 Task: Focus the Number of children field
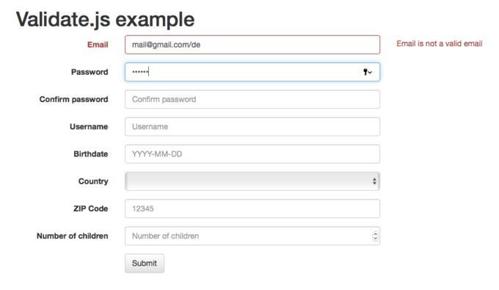[x=252, y=236]
